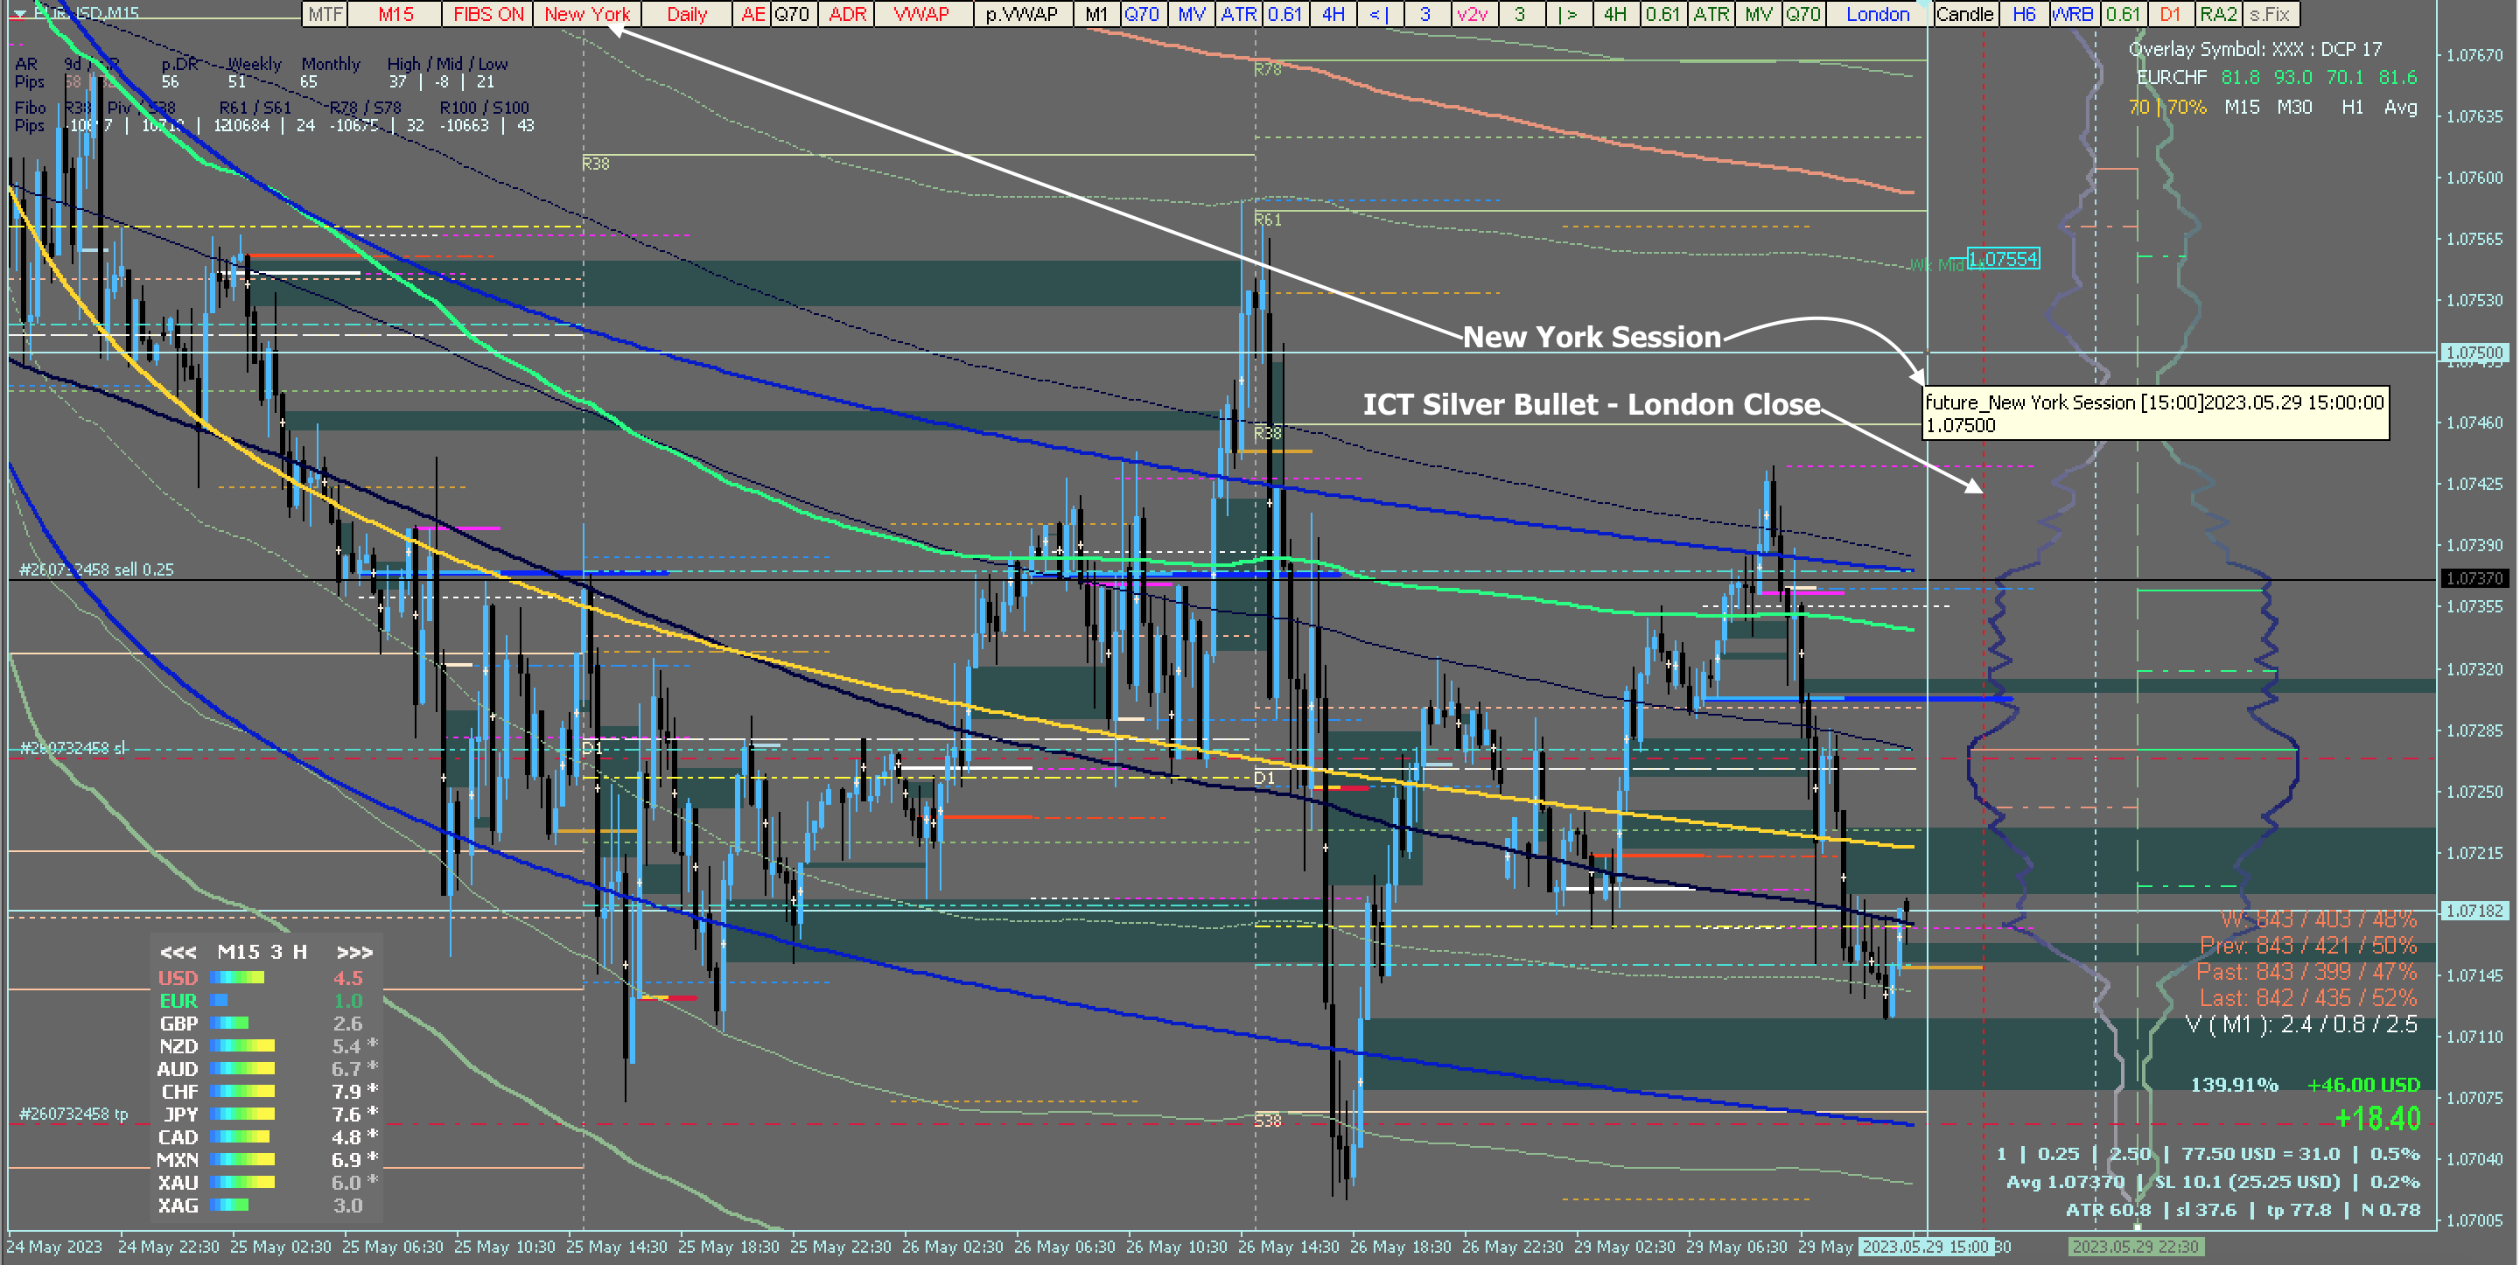Click the s.Fix toolbar button

(2270, 14)
